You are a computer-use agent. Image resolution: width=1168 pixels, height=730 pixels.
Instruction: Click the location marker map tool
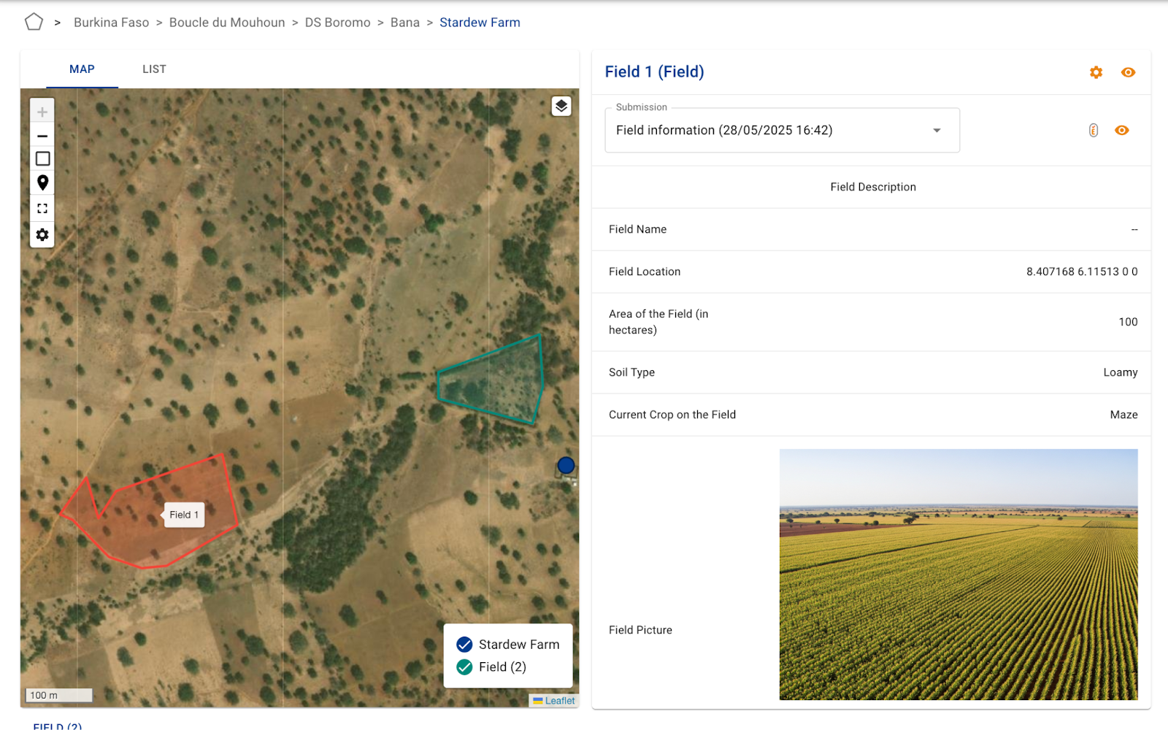[x=42, y=182]
